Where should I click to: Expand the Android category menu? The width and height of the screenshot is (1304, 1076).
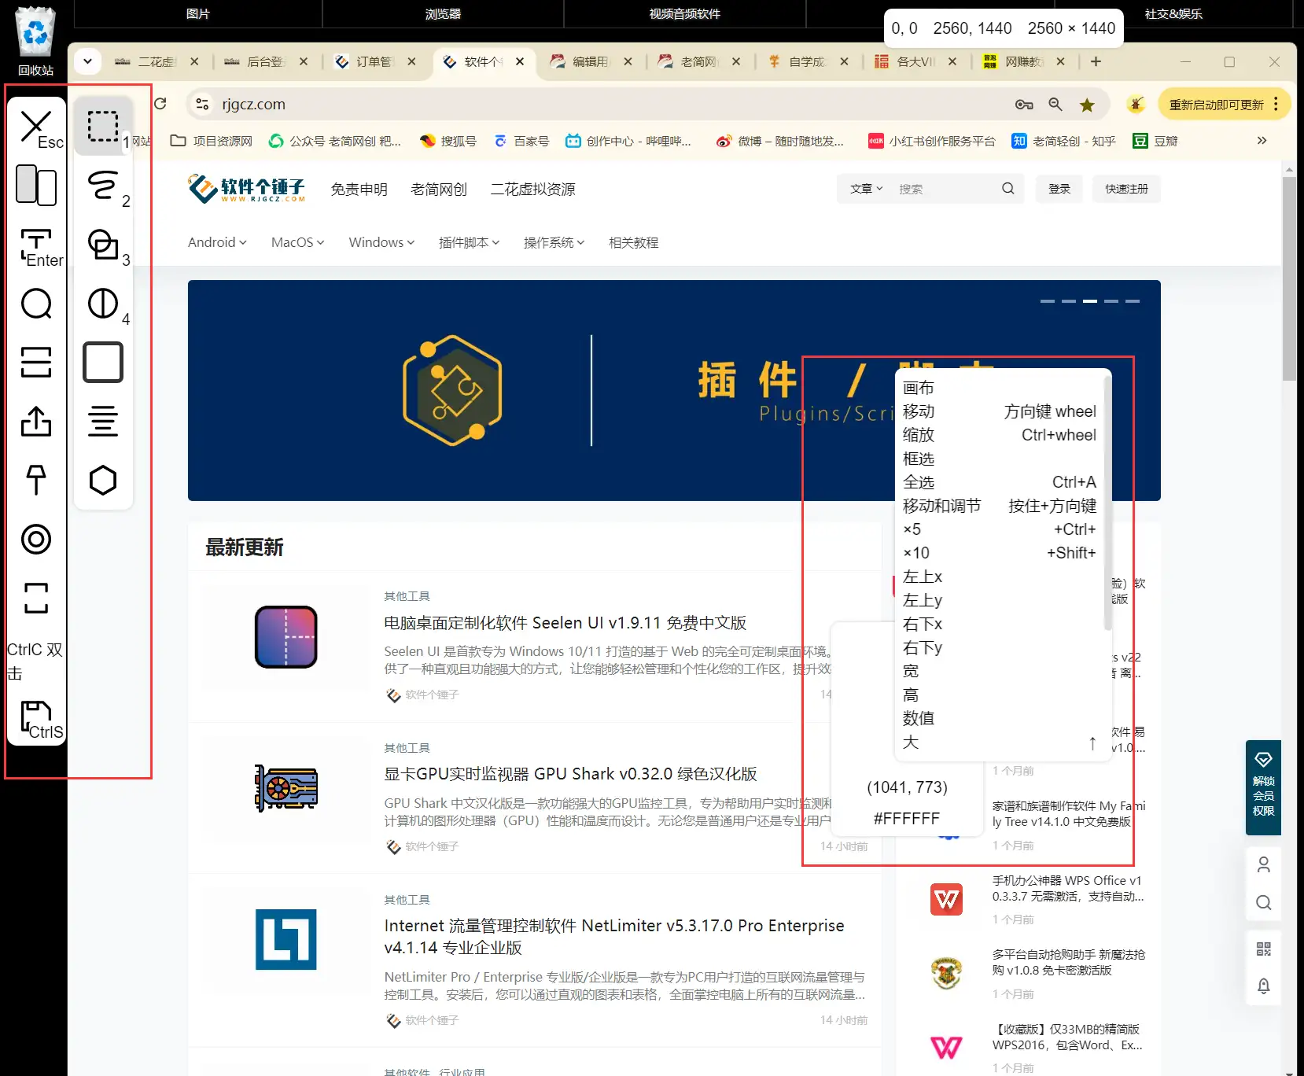pos(217,242)
